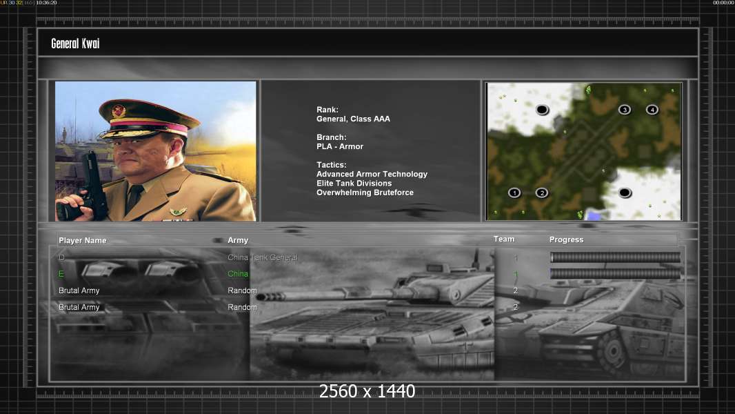
Task: Click "Elite Tank Divisions" tactic line
Action: point(354,184)
